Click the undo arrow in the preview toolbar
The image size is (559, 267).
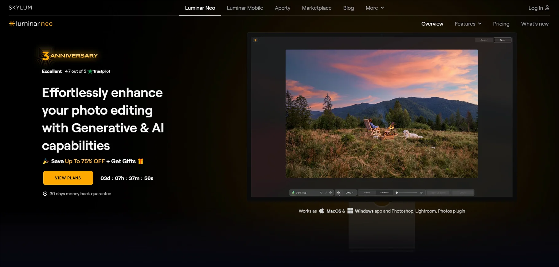tap(321, 193)
